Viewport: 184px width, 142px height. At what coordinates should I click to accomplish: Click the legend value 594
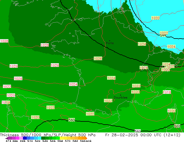pos(83,141)
